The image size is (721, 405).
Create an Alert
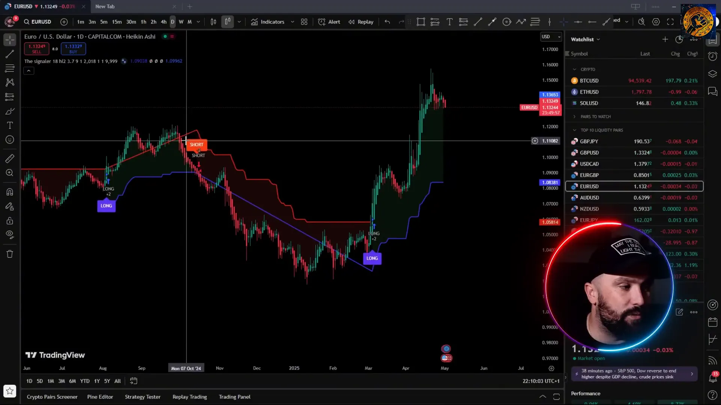pos(329,22)
